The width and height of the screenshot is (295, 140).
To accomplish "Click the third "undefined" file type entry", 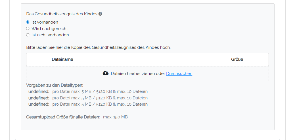I will pyautogui.click(x=39, y=104).
